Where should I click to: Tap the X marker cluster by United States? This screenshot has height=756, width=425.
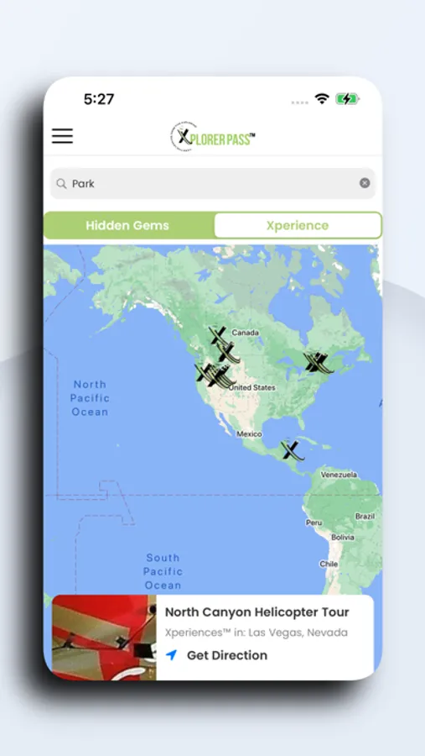(x=215, y=376)
